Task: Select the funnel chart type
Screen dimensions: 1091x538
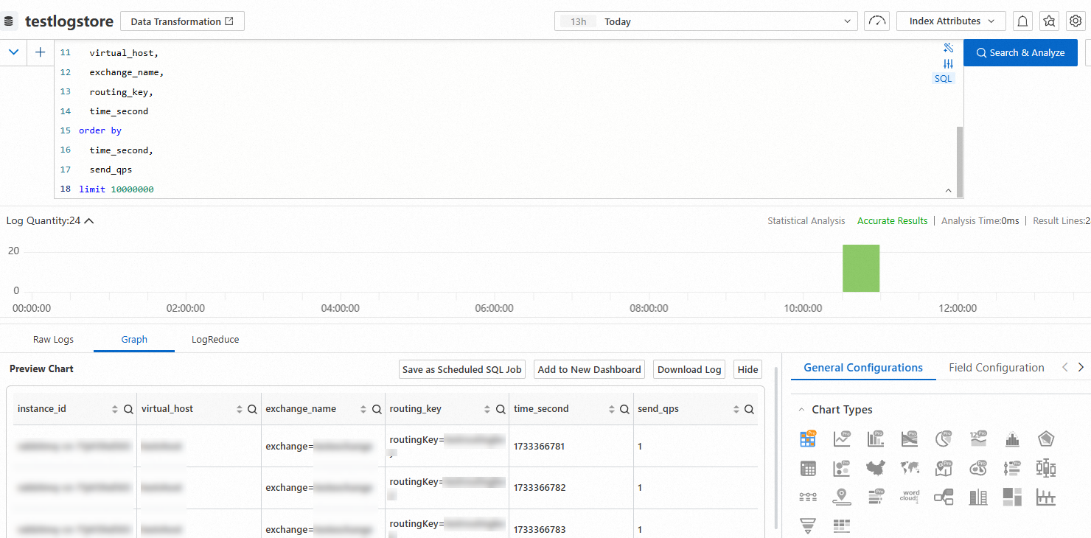Action: 808,526
